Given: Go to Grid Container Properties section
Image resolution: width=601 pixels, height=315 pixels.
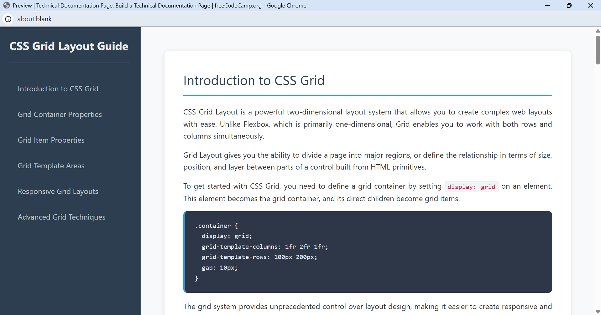Looking at the screenshot, I should pyautogui.click(x=60, y=114).
